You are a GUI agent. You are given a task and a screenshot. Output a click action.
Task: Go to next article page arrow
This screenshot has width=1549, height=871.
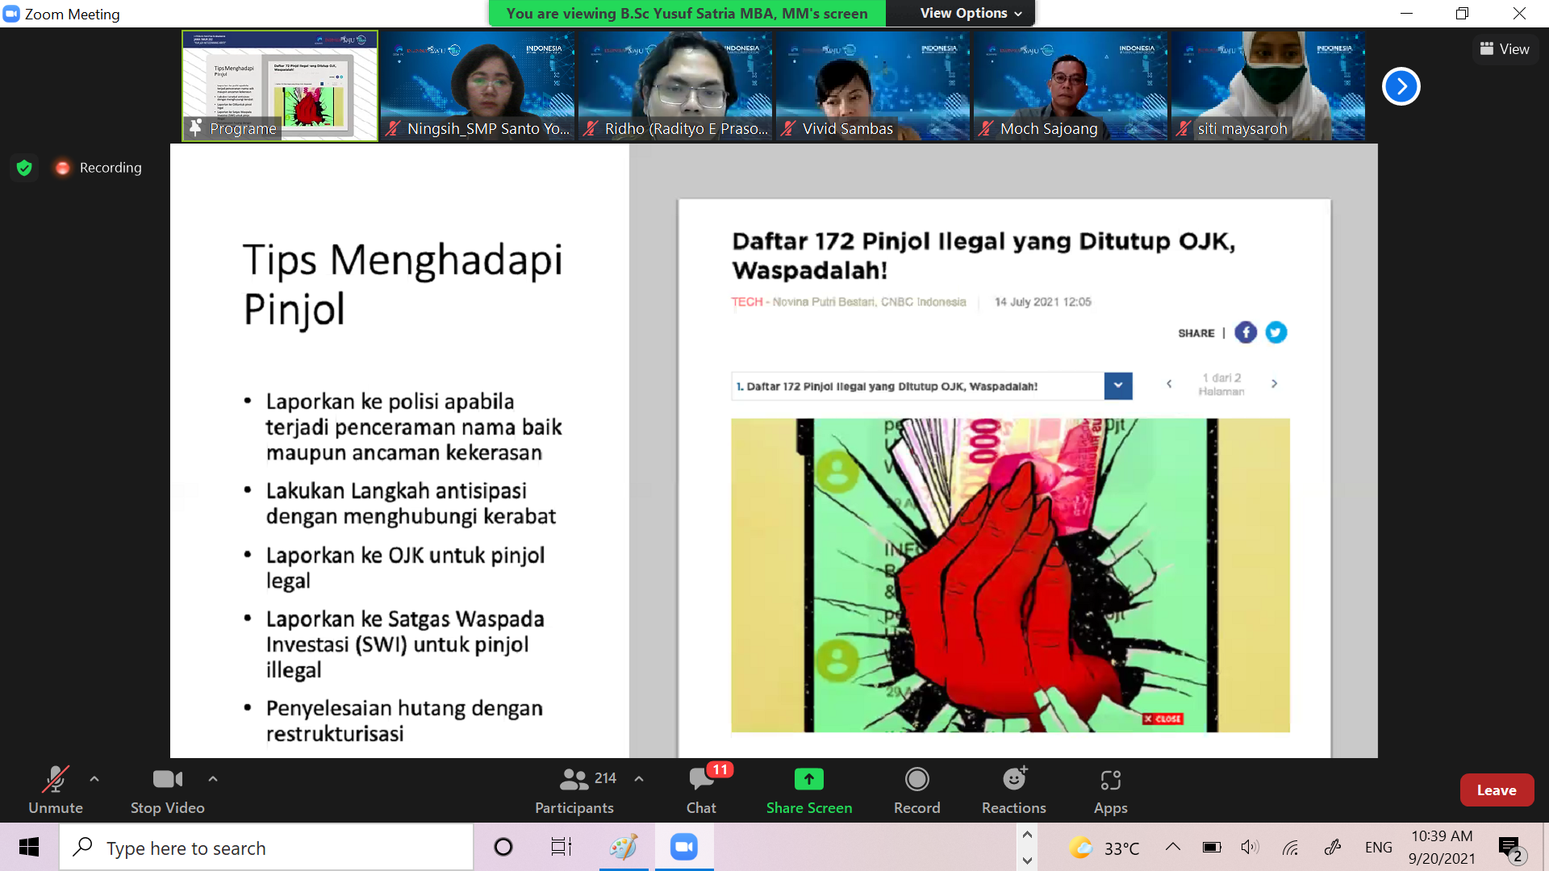[x=1275, y=384]
